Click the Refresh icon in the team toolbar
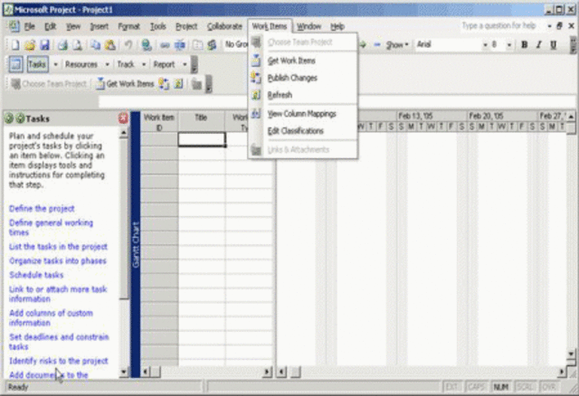Viewport: 579px width, 396px height. click(179, 84)
